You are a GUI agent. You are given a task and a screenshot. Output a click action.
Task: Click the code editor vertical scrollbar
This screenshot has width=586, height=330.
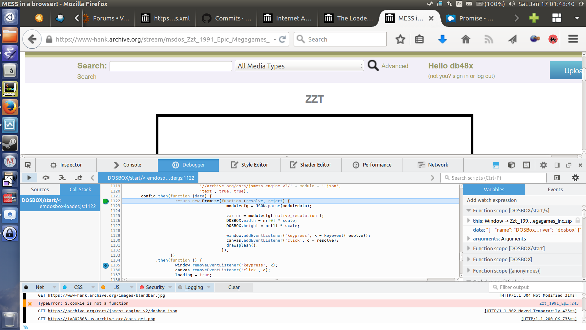(461, 256)
